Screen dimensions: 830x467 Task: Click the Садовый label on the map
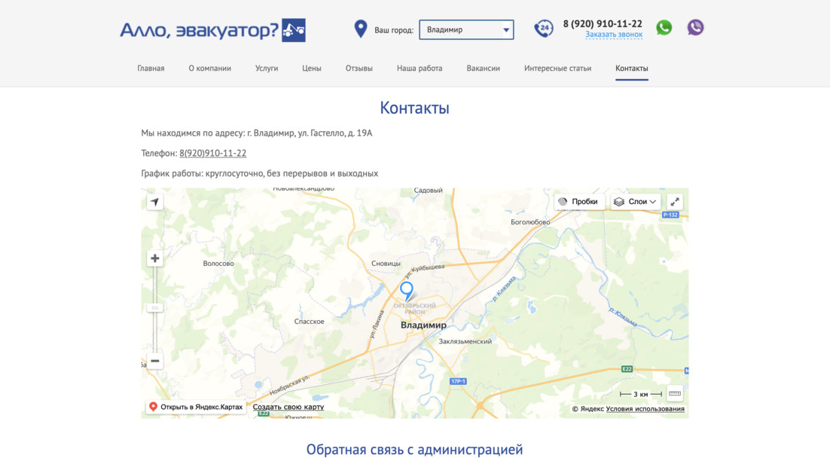click(x=429, y=191)
